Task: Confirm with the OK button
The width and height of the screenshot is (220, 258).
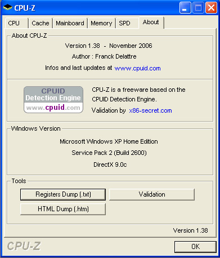Action: point(195,247)
